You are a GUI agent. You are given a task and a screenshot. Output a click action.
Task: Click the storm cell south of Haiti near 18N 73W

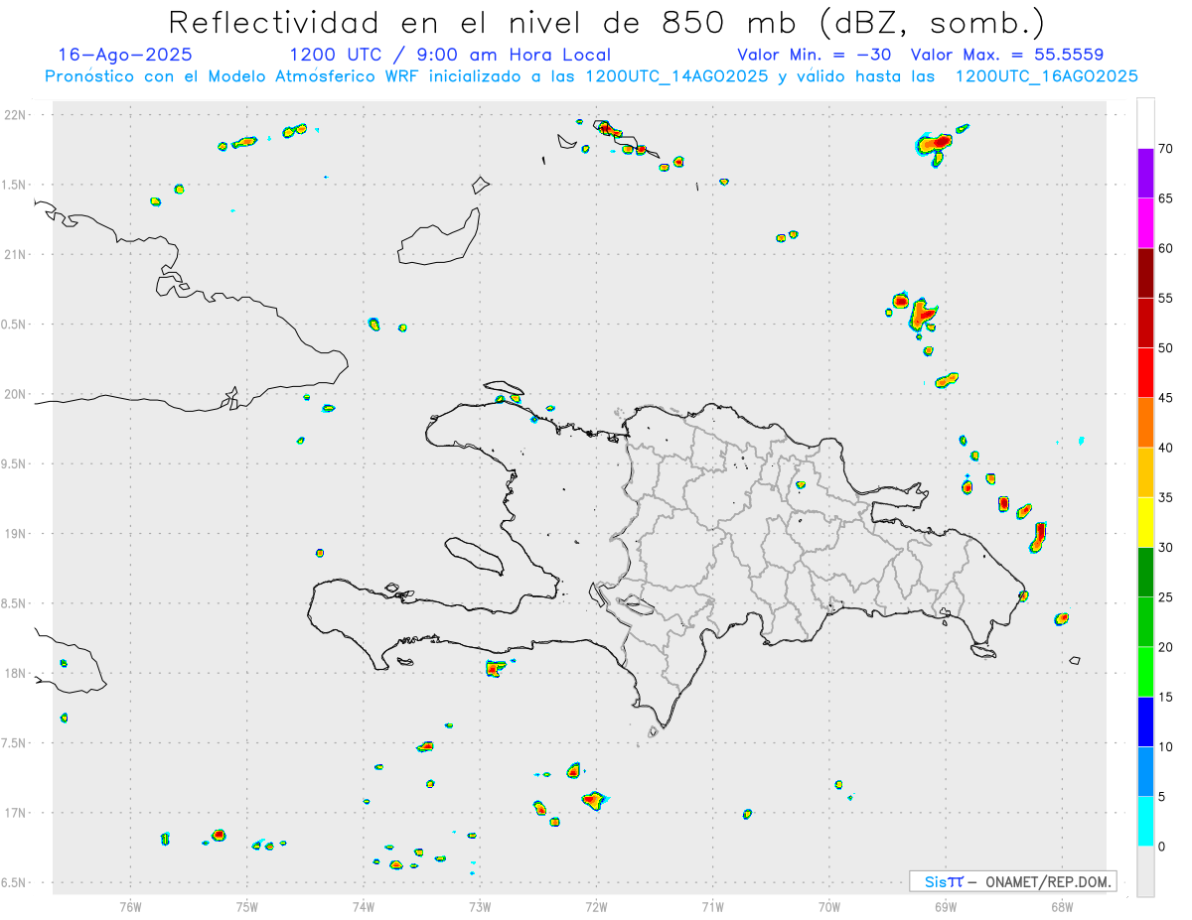pos(496,668)
